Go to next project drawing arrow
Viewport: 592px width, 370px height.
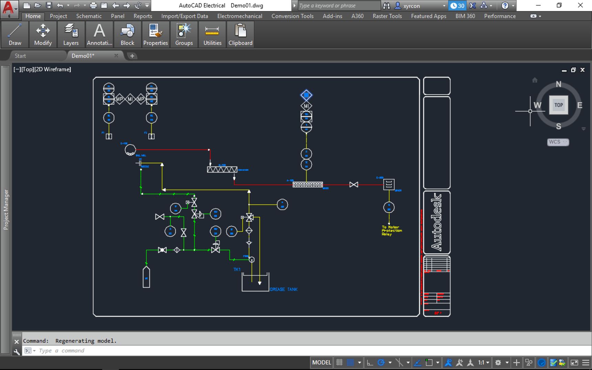pyautogui.click(x=127, y=6)
